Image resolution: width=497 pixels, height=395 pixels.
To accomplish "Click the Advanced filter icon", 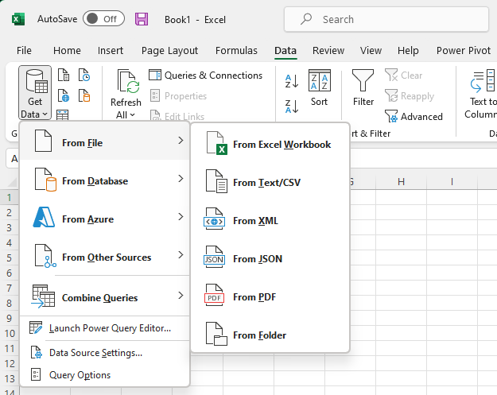I will pos(414,116).
